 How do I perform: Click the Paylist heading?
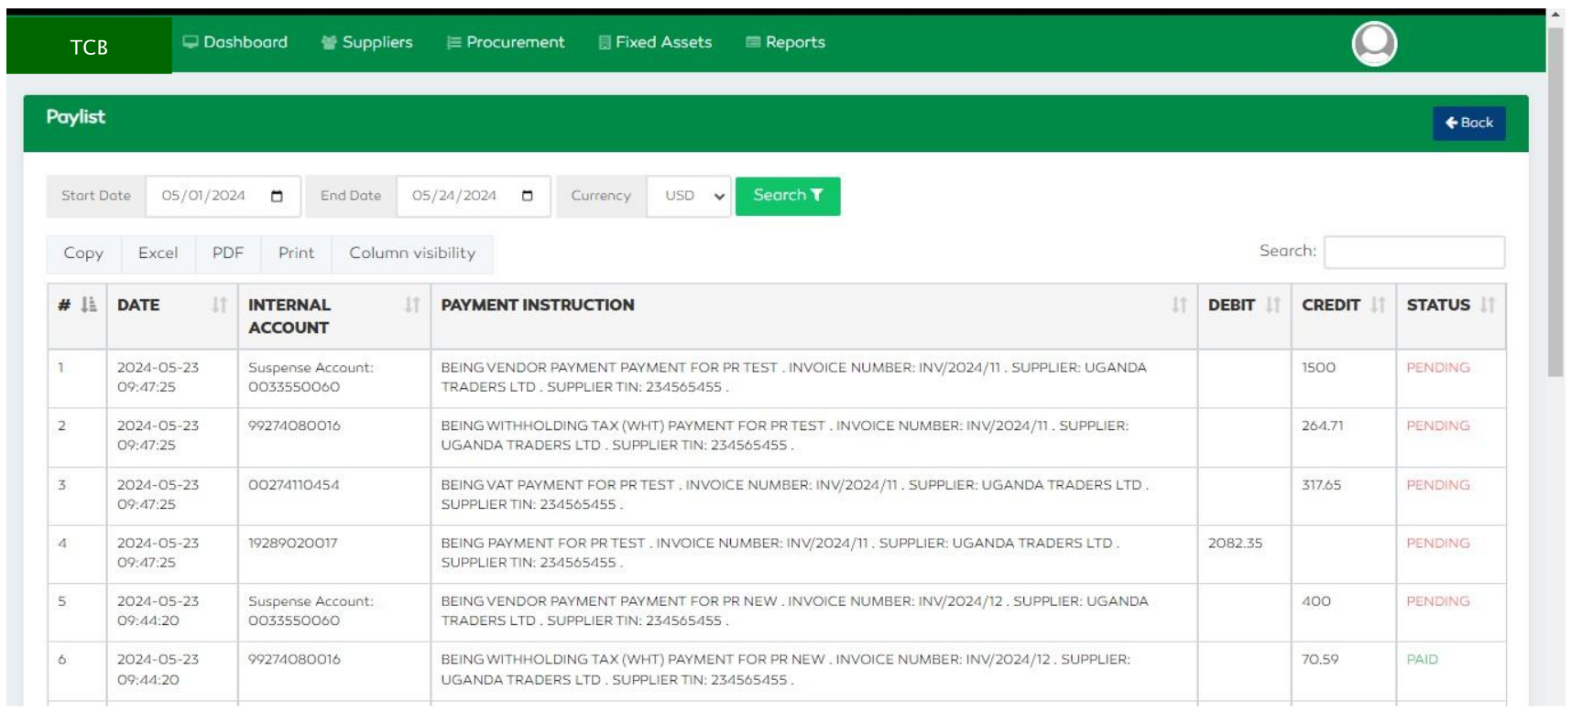click(75, 117)
